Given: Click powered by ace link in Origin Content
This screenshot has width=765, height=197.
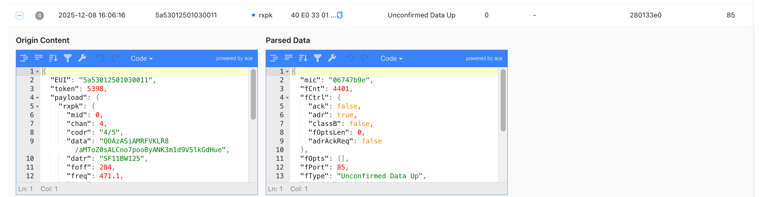Looking at the screenshot, I should pos(234,58).
